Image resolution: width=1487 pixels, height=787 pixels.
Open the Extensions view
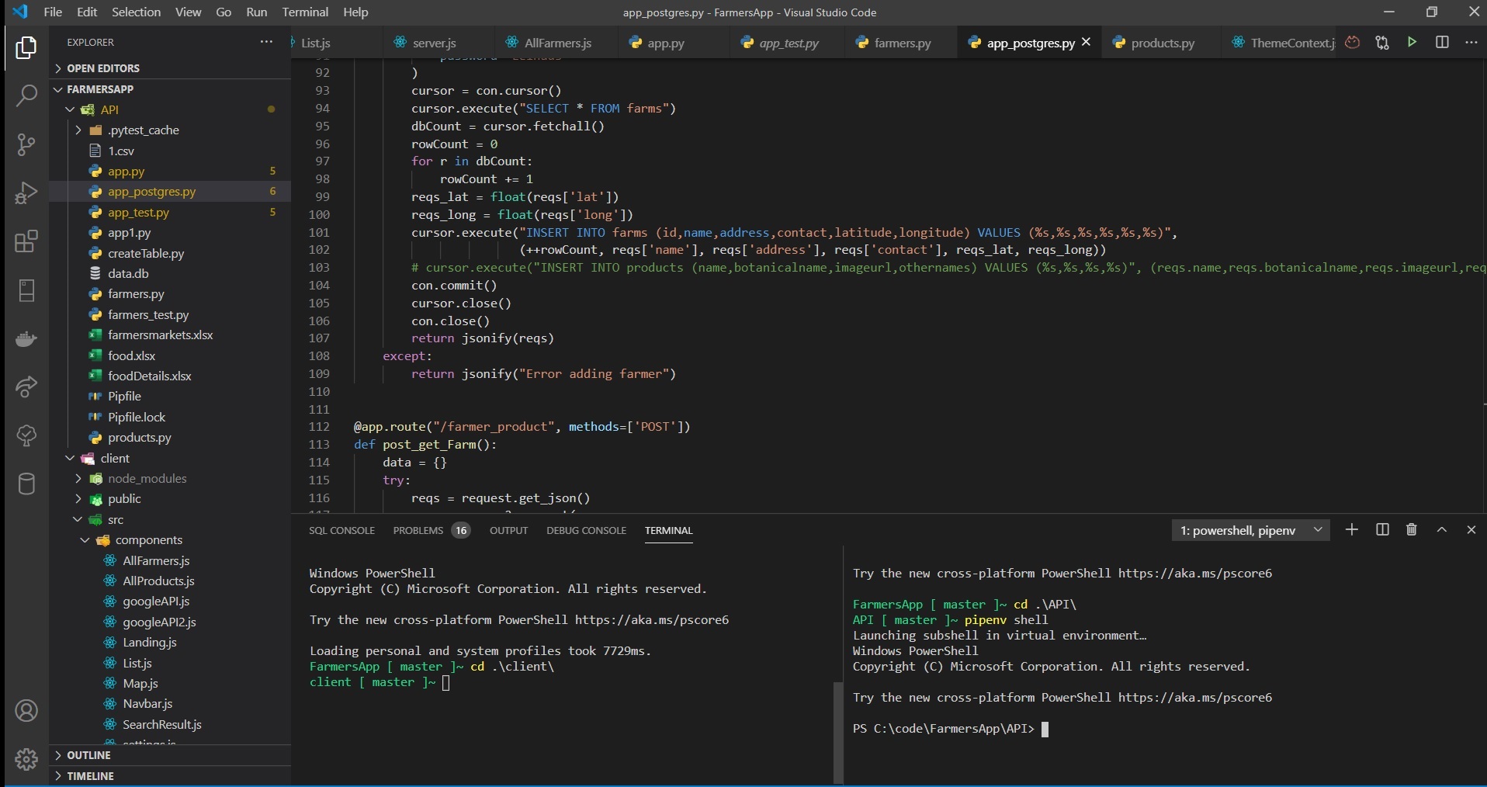pos(26,241)
